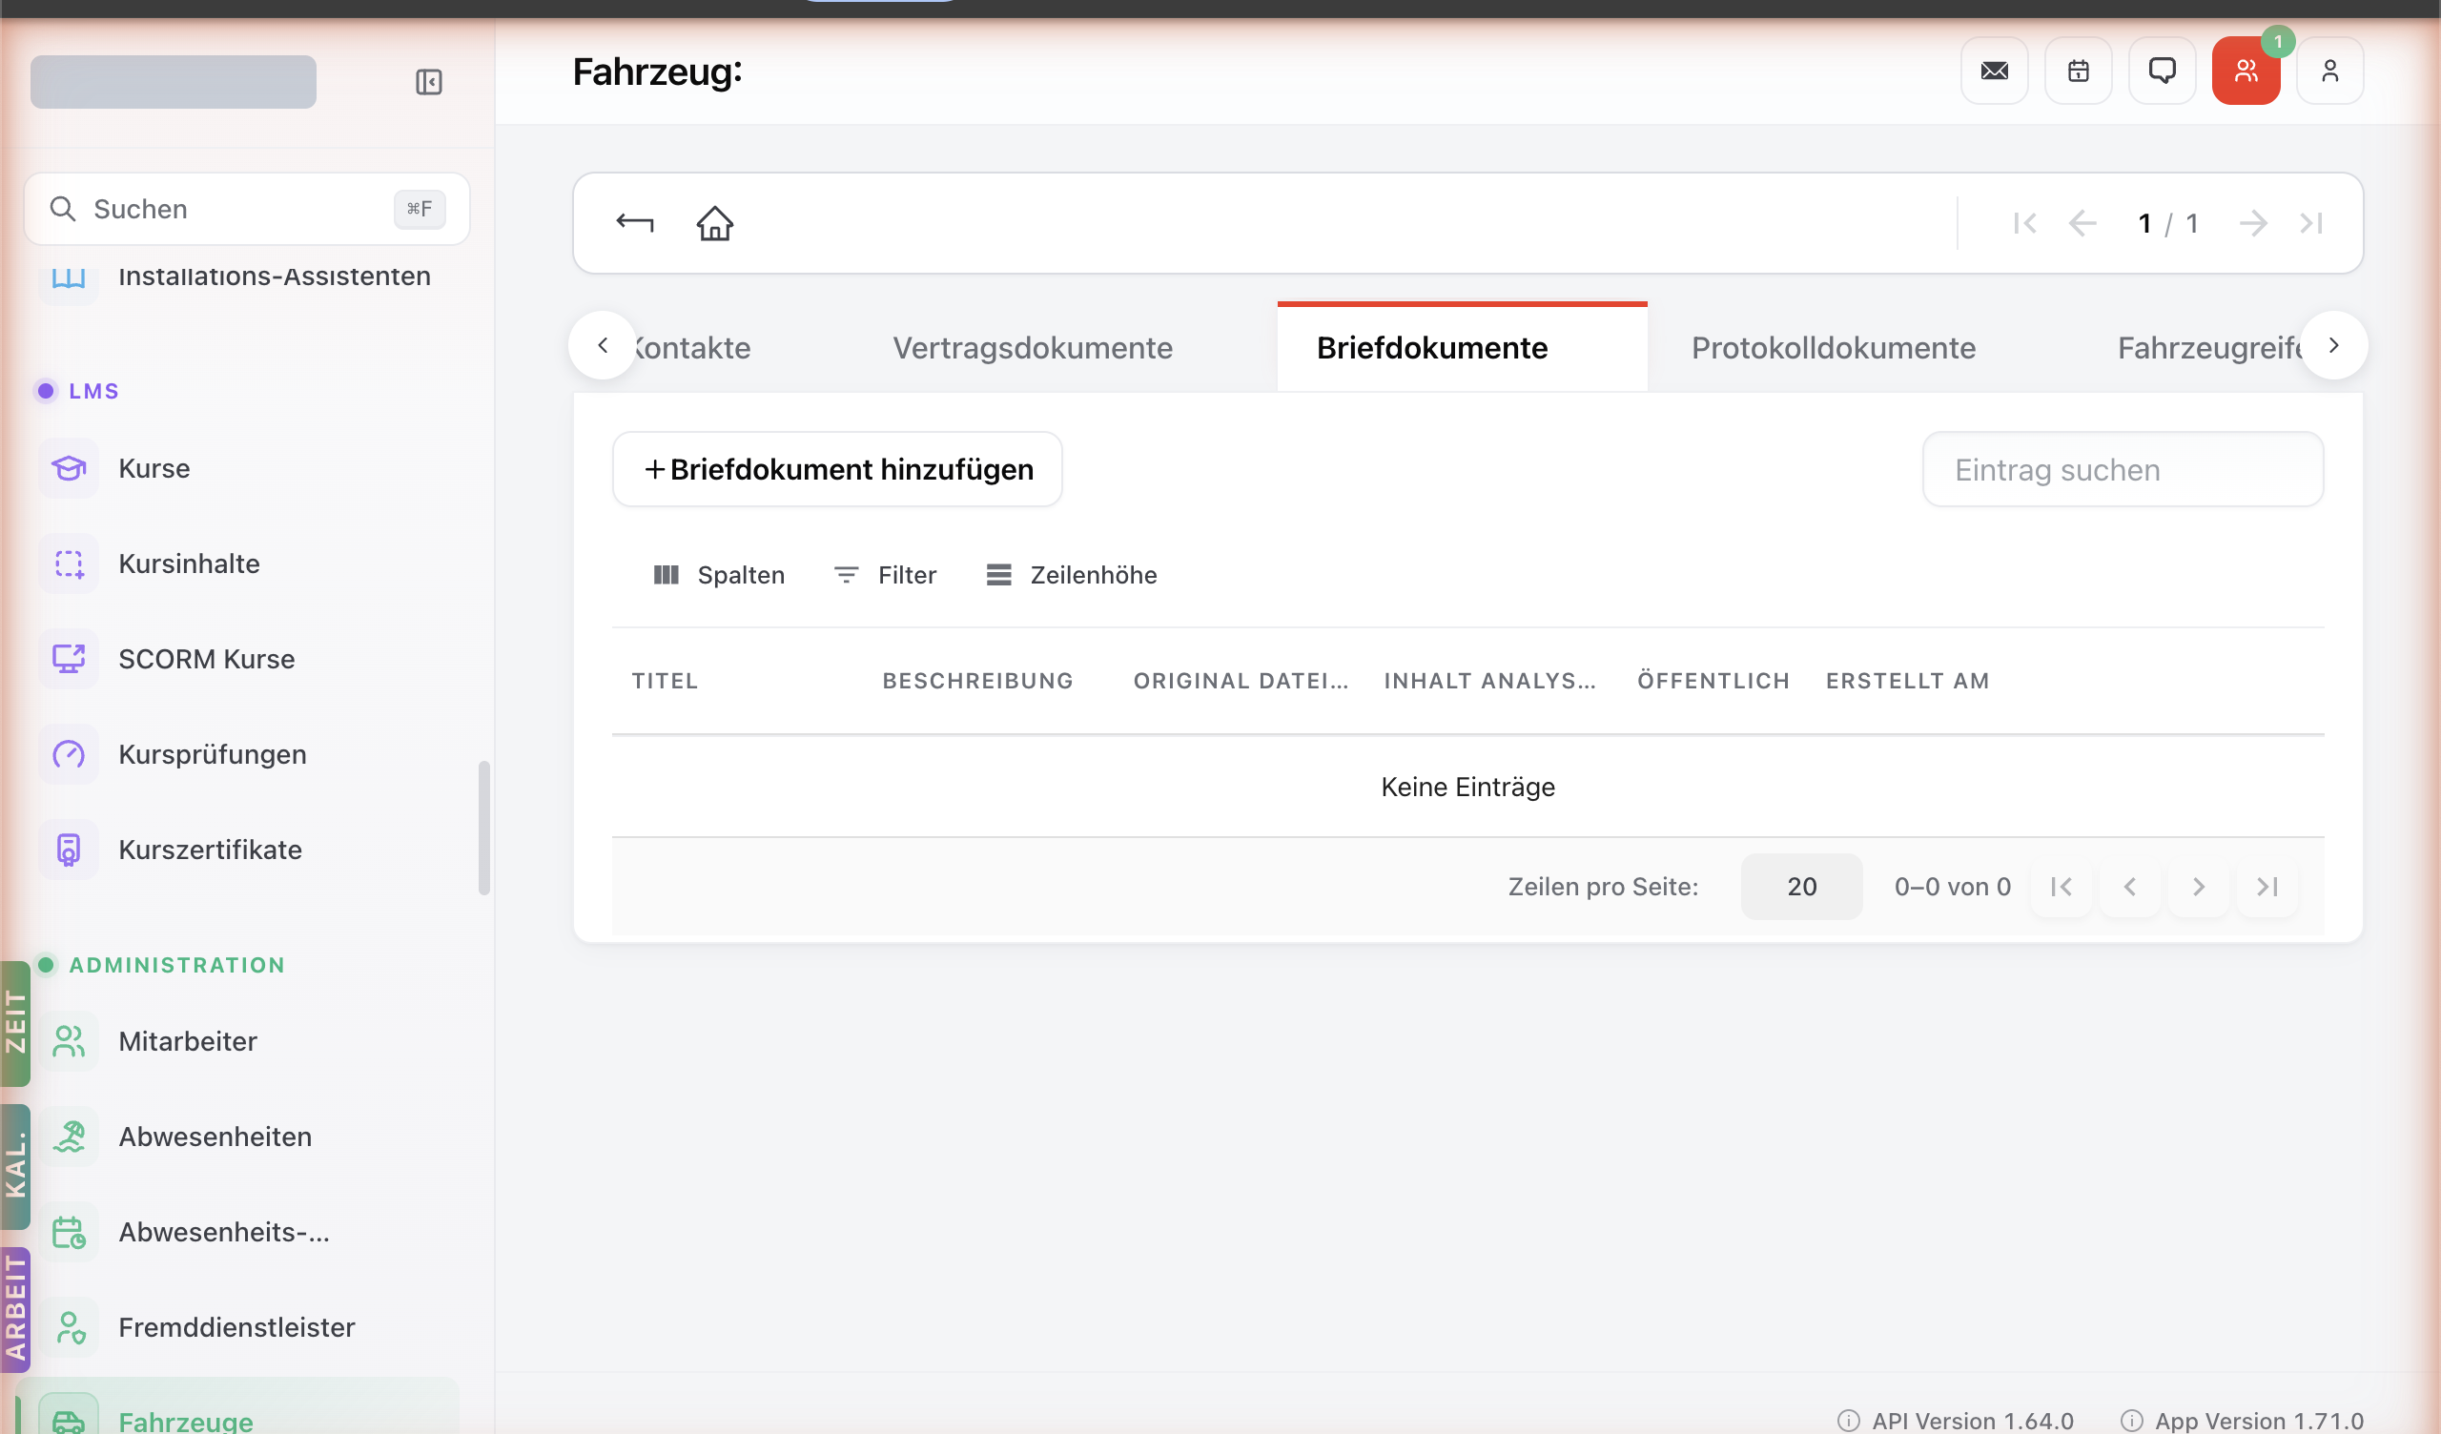This screenshot has width=2441, height=1434.
Task: Collapse the sidebar with the panel icon
Action: 428,81
